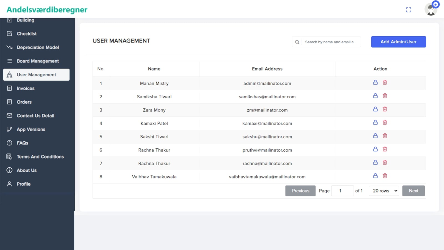Open Depreciation Model page

37,47
